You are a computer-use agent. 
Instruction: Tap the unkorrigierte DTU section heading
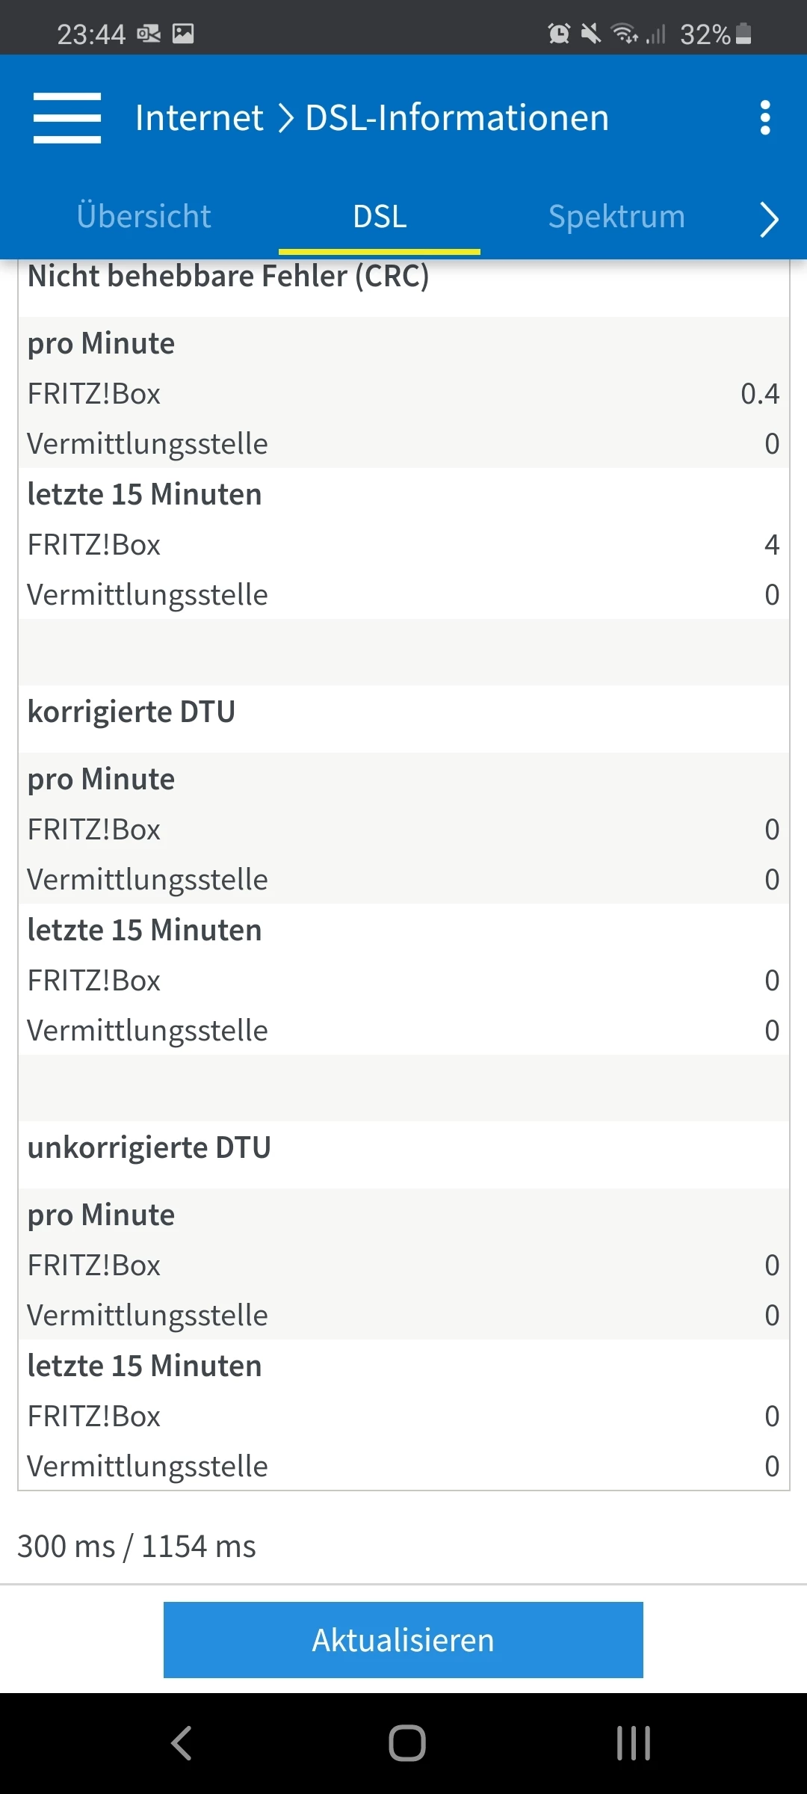click(x=149, y=1147)
